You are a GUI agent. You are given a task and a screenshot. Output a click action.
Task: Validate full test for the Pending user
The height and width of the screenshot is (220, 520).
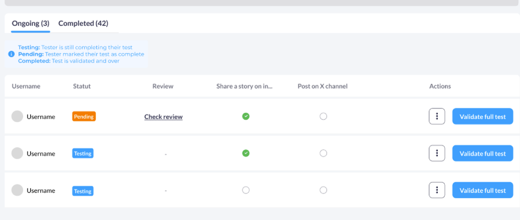coord(483,116)
